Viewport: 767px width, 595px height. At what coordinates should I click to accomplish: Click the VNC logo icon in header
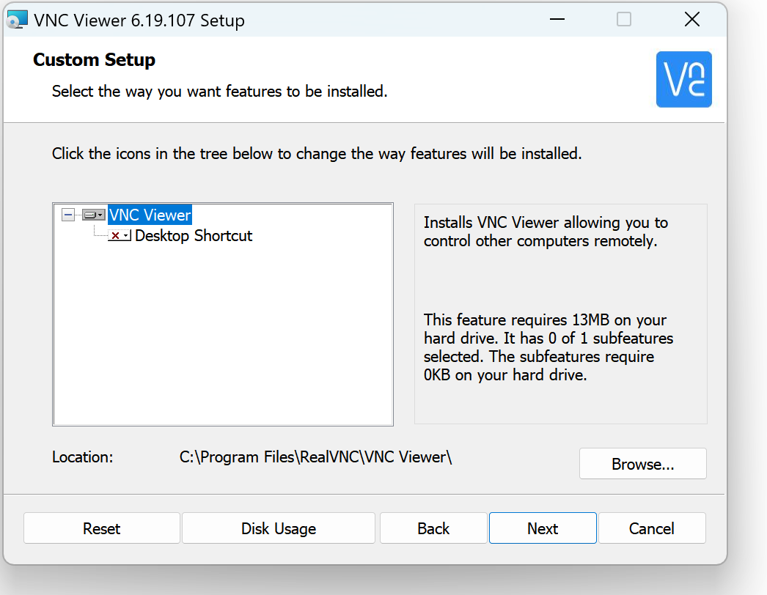pos(684,79)
